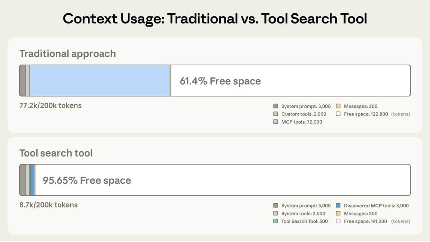The height and width of the screenshot is (242, 430).
Task: Select the "Traditional approach" heading
Action: point(67,54)
